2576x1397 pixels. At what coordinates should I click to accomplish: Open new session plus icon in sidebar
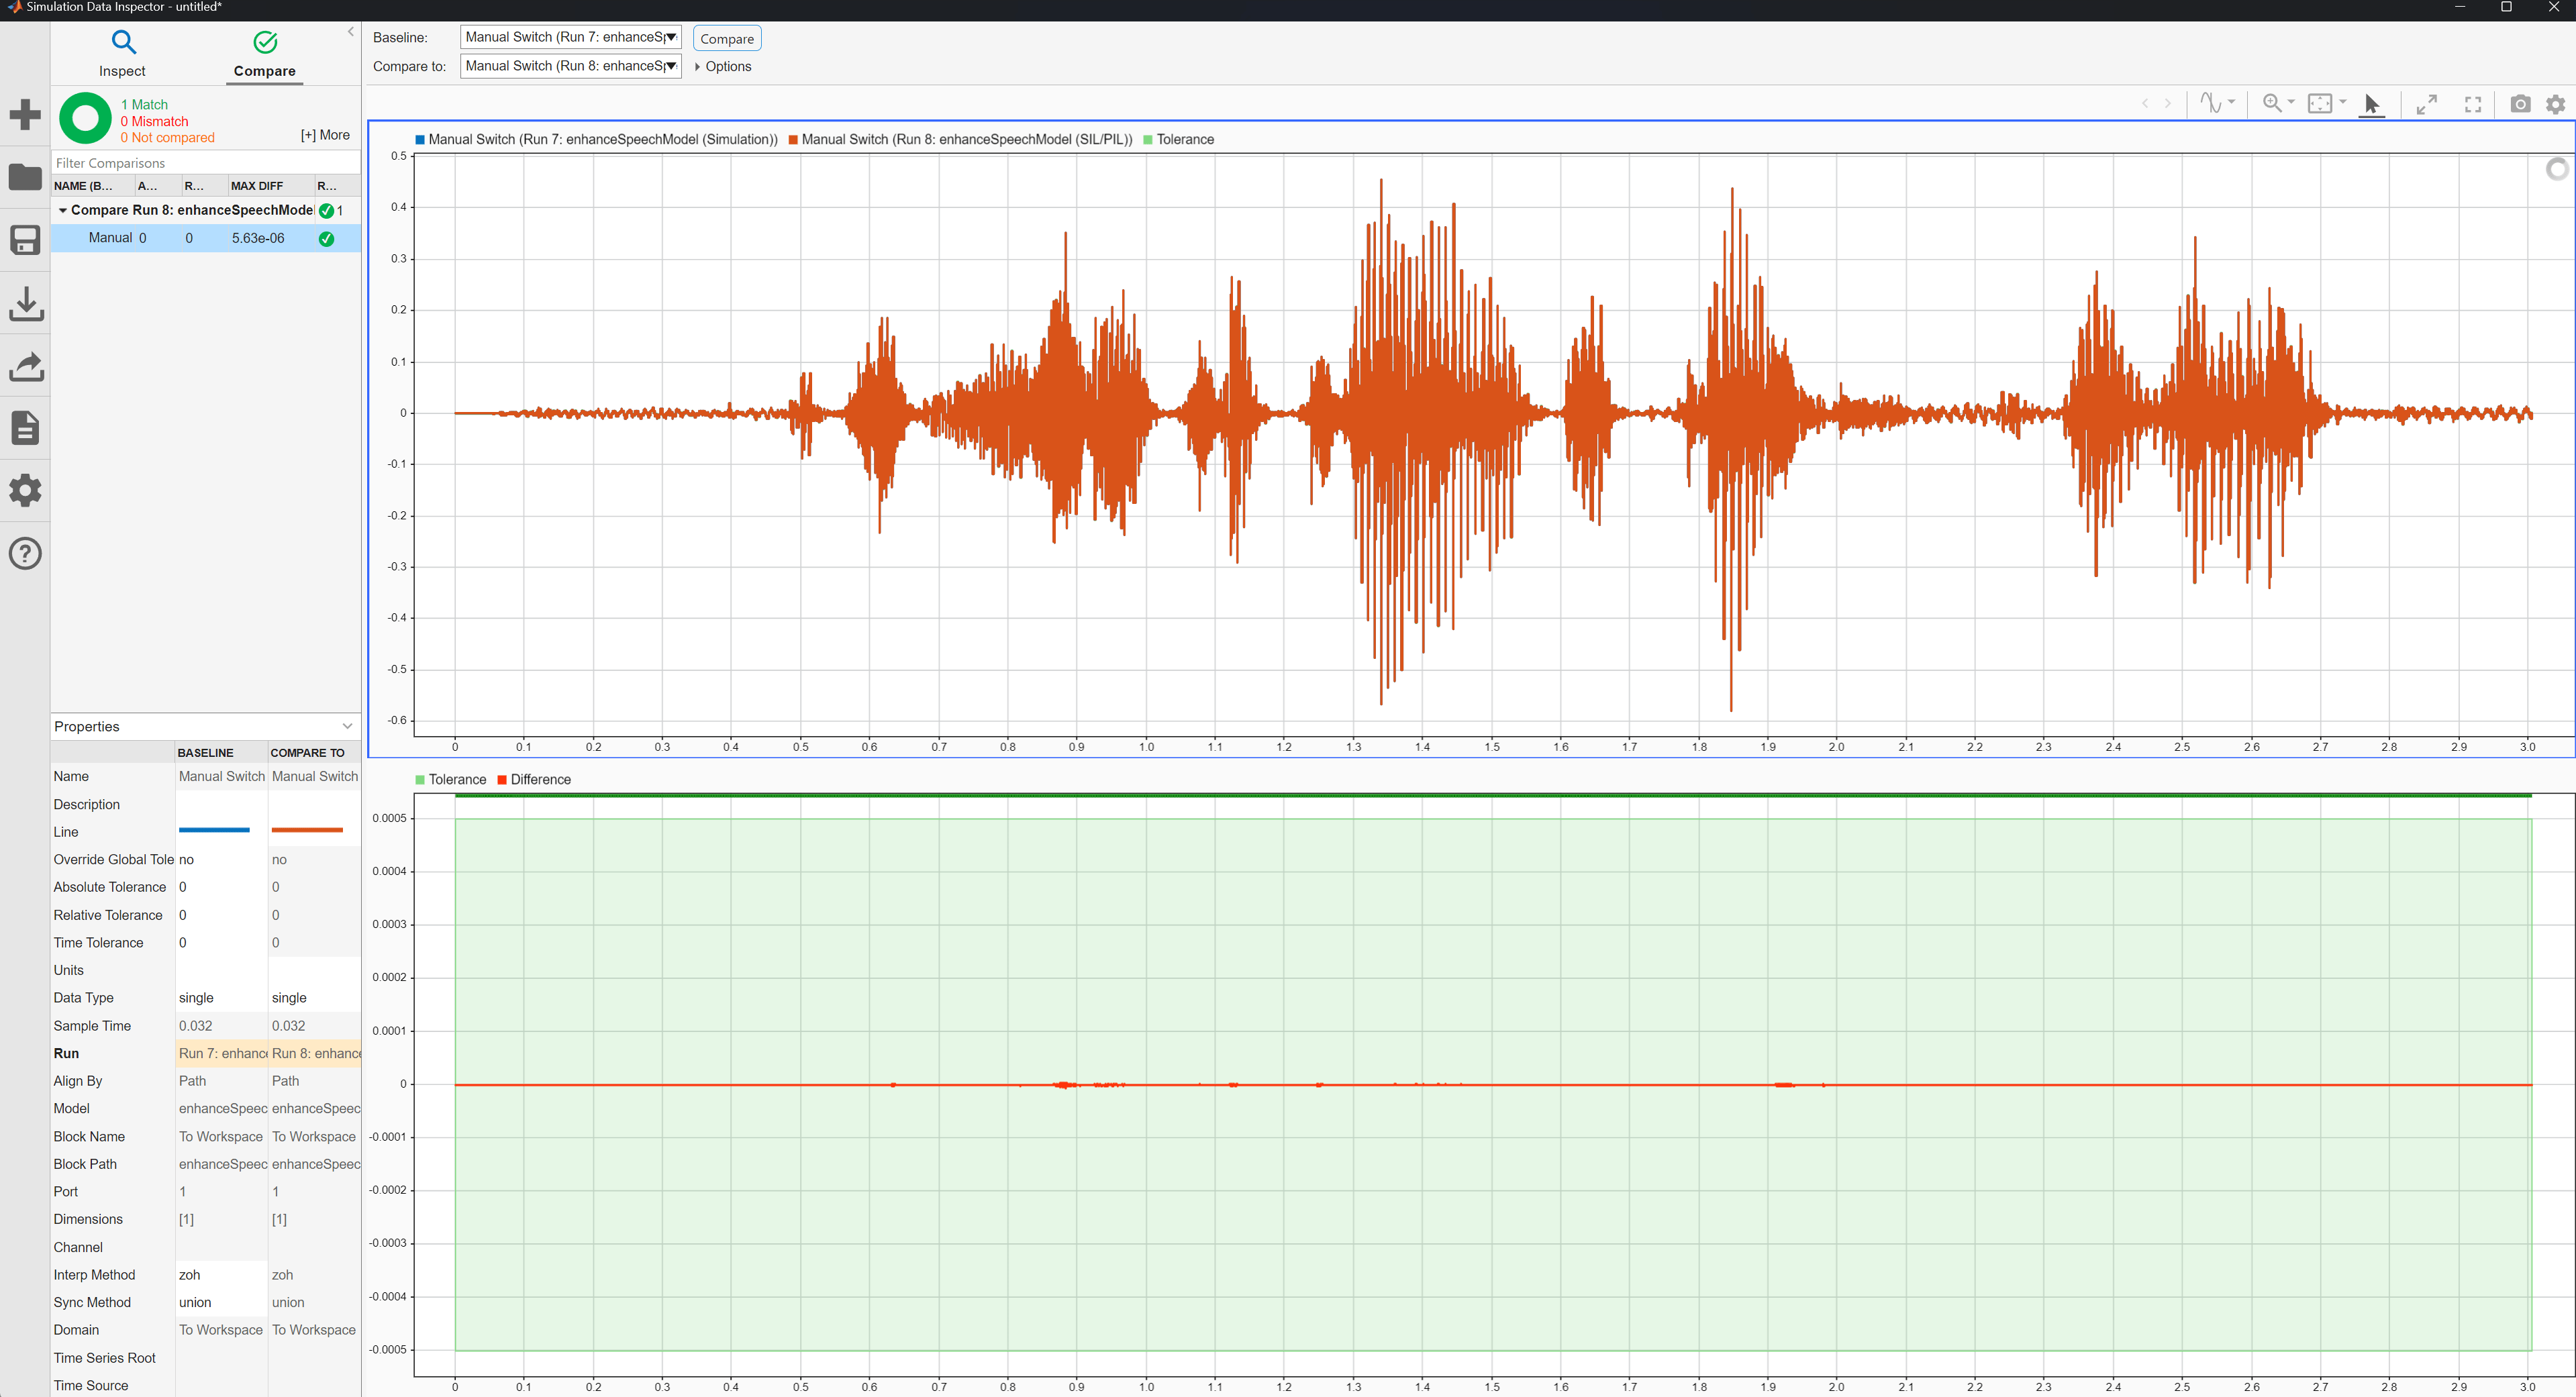[x=25, y=114]
